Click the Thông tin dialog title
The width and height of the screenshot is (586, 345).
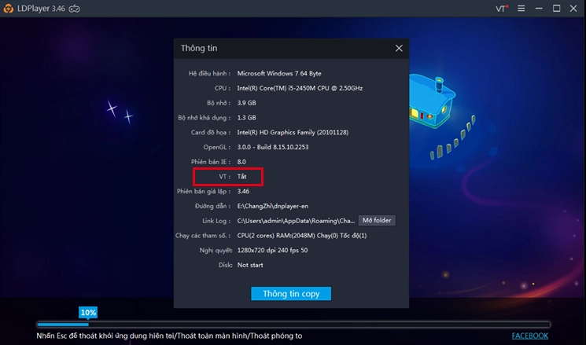198,48
